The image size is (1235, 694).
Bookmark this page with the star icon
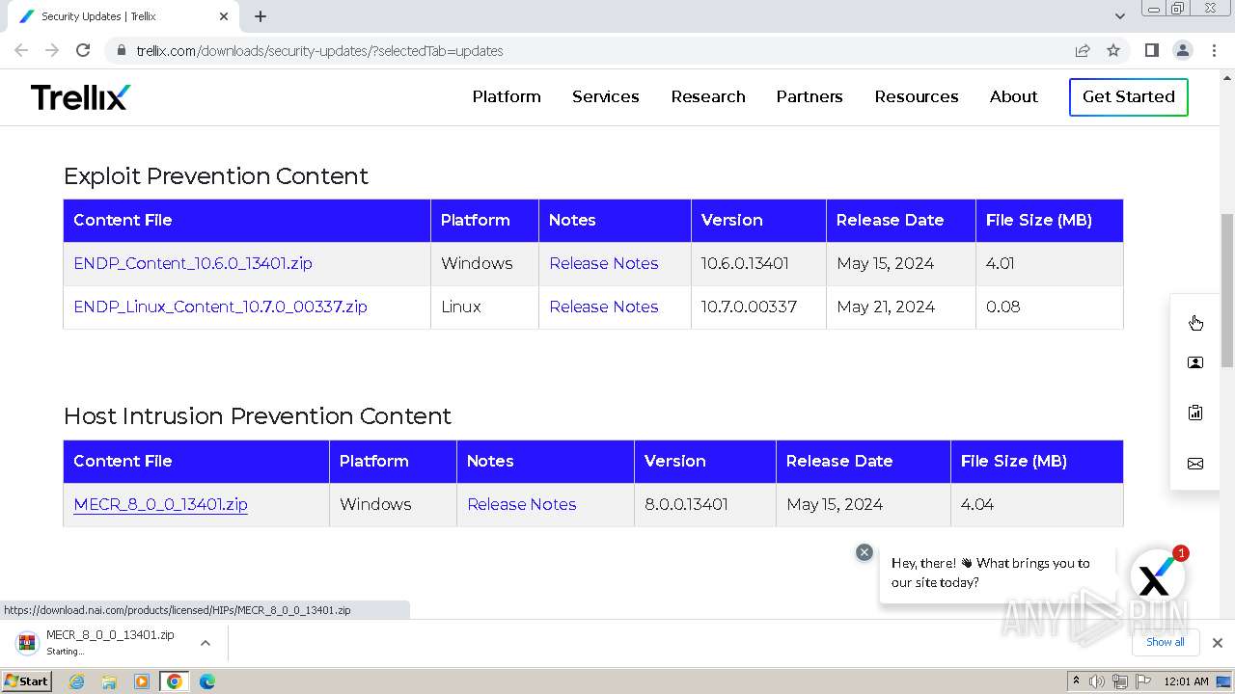point(1113,50)
